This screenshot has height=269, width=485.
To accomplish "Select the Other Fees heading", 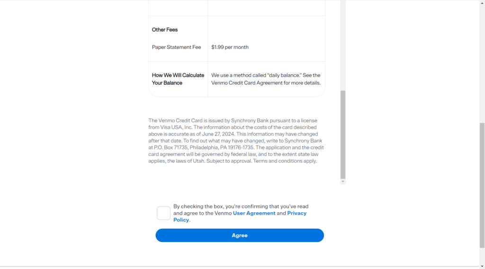I will (x=164, y=30).
